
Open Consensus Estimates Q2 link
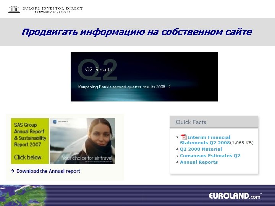pyautogui.click(x=210, y=156)
